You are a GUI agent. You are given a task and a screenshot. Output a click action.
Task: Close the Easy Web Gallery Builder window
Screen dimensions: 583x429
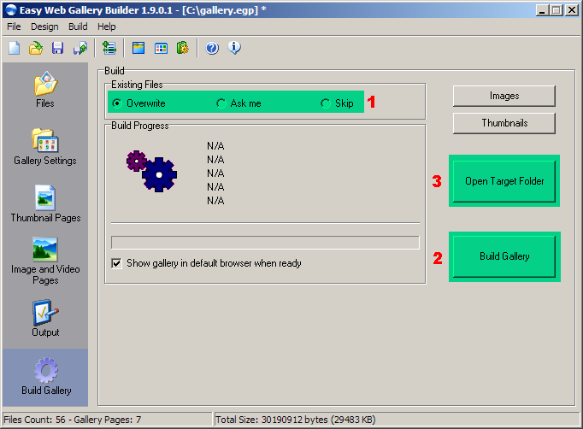point(572,10)
